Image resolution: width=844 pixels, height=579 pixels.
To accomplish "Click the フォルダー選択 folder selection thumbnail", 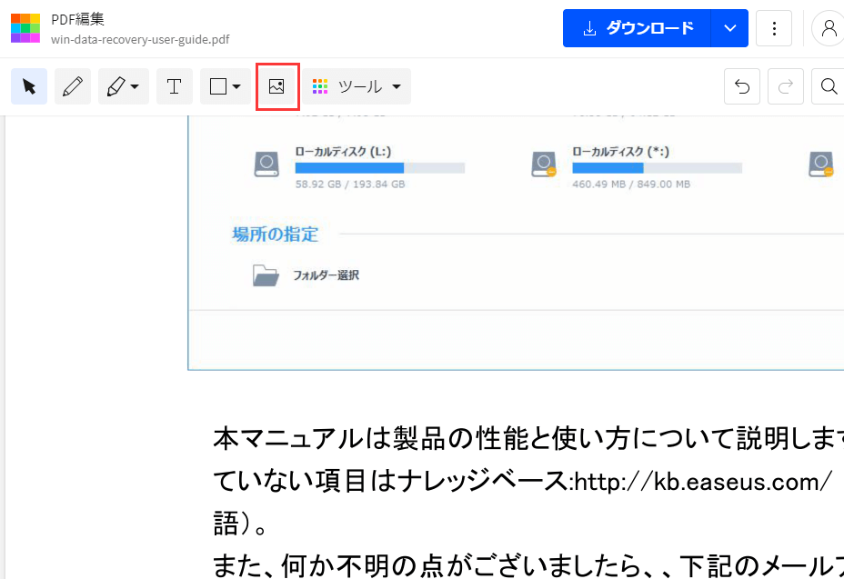I will (265, 273).
